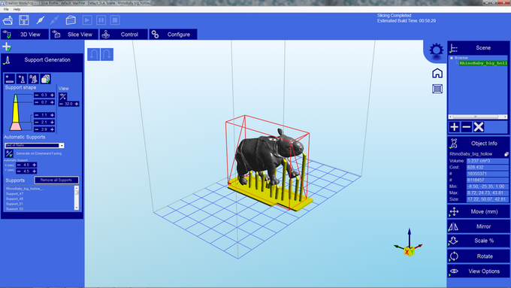Decrease the 1.1 support shape value

[x=37, y=115]
